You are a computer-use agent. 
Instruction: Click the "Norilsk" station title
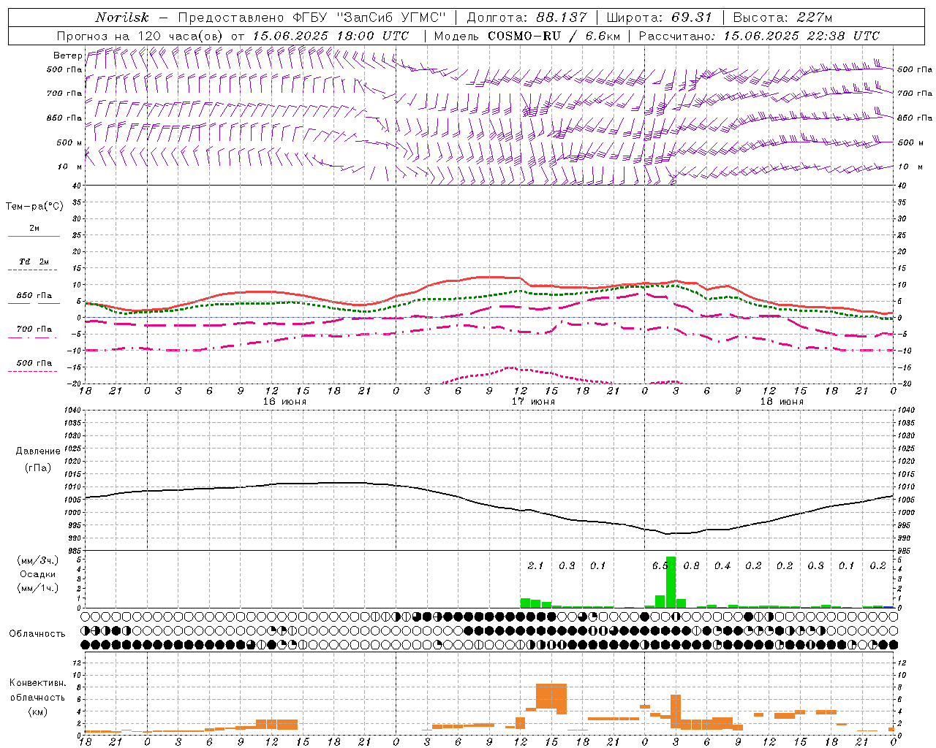coord(121,18)
